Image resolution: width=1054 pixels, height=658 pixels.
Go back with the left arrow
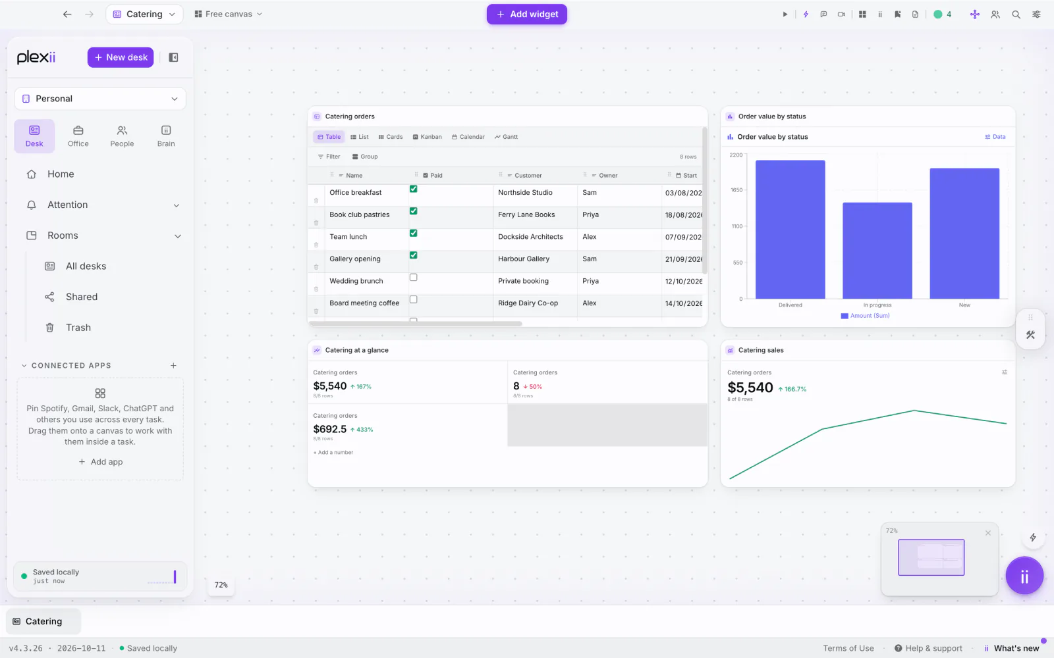pyautogui.click(x=67, y=14)
